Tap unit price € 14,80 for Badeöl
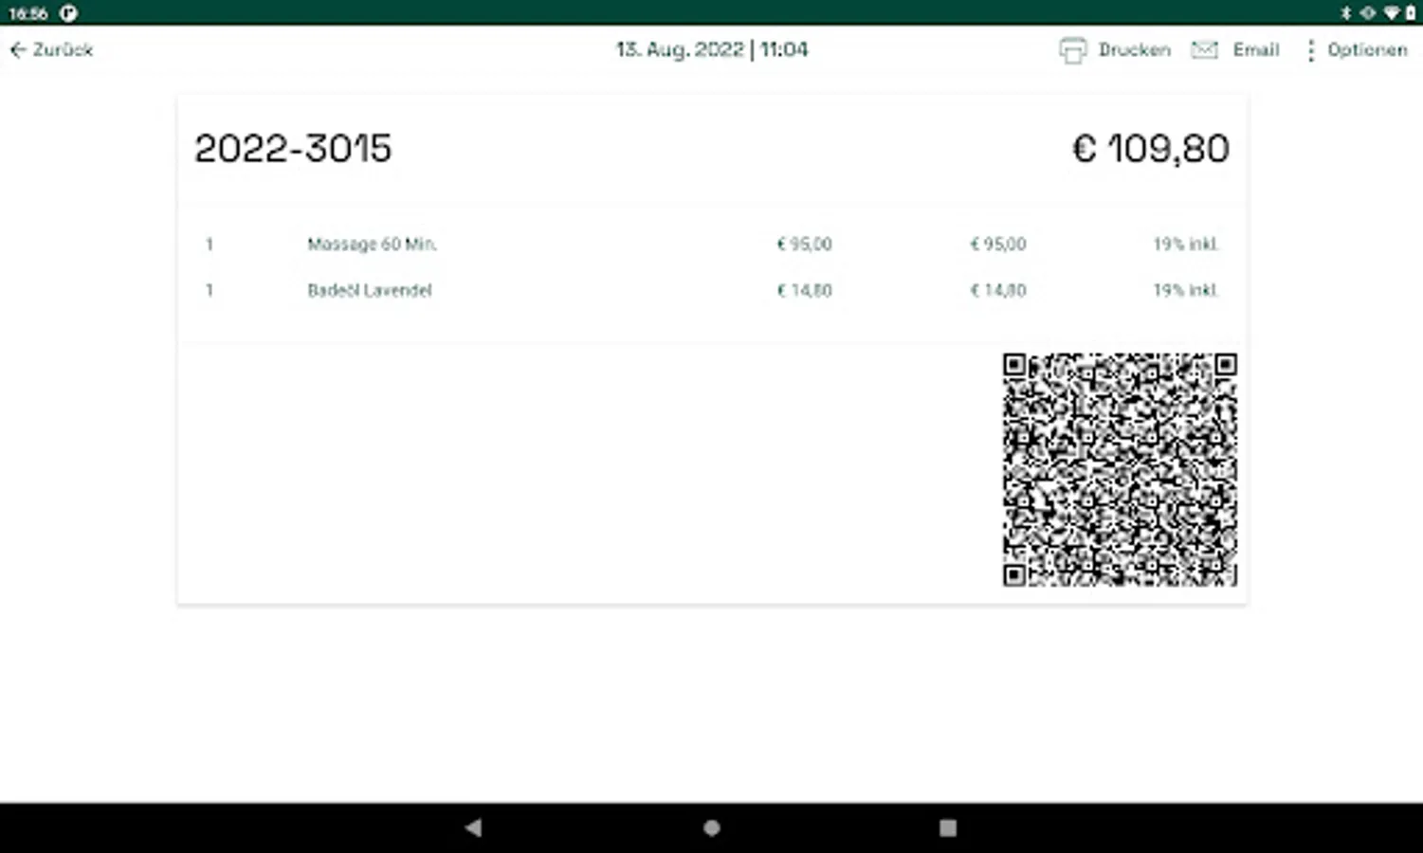 tap(804, 291)
